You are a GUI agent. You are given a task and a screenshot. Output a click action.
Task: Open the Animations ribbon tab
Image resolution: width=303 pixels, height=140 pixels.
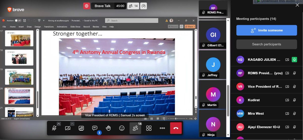tap(62, 27)
